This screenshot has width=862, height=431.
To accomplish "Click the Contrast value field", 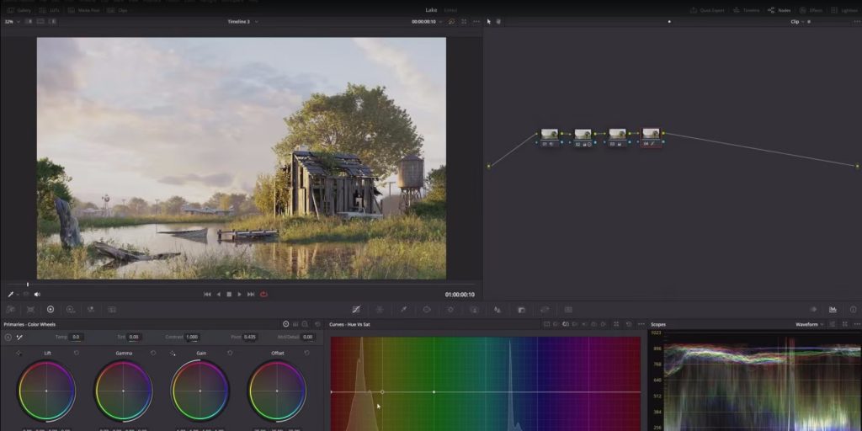I will click(192, 337).
